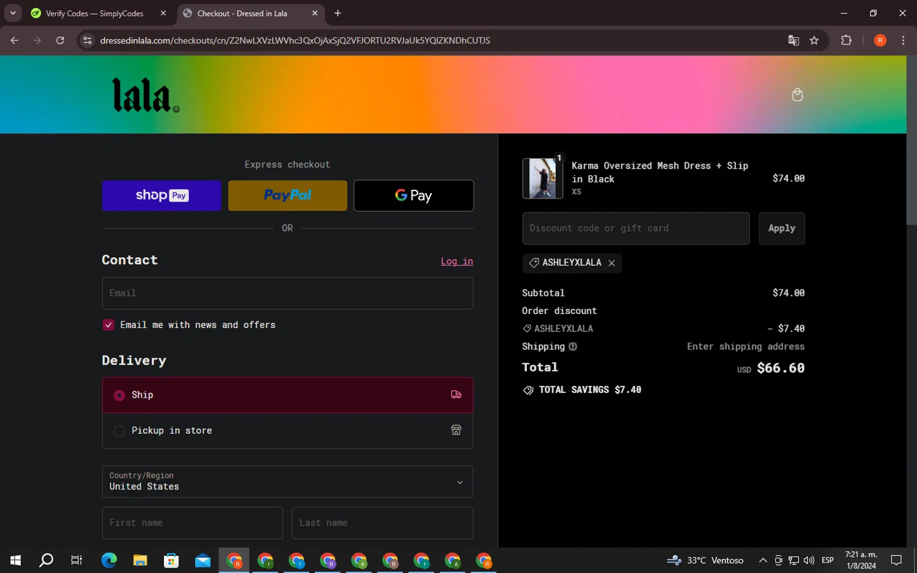917x573 pixels.
Task: Open File Explorer from the taskbar
Action: pos(140,560)
